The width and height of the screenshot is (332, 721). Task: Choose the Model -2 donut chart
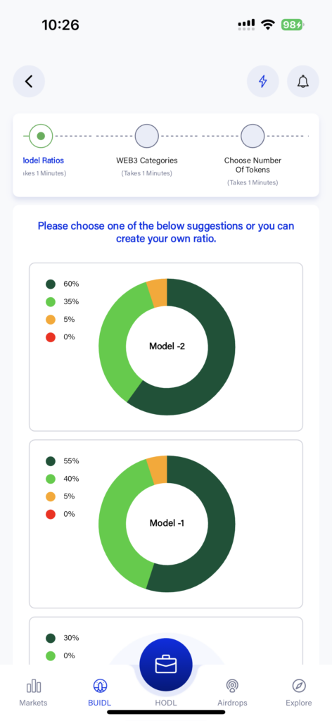[167, 346]
